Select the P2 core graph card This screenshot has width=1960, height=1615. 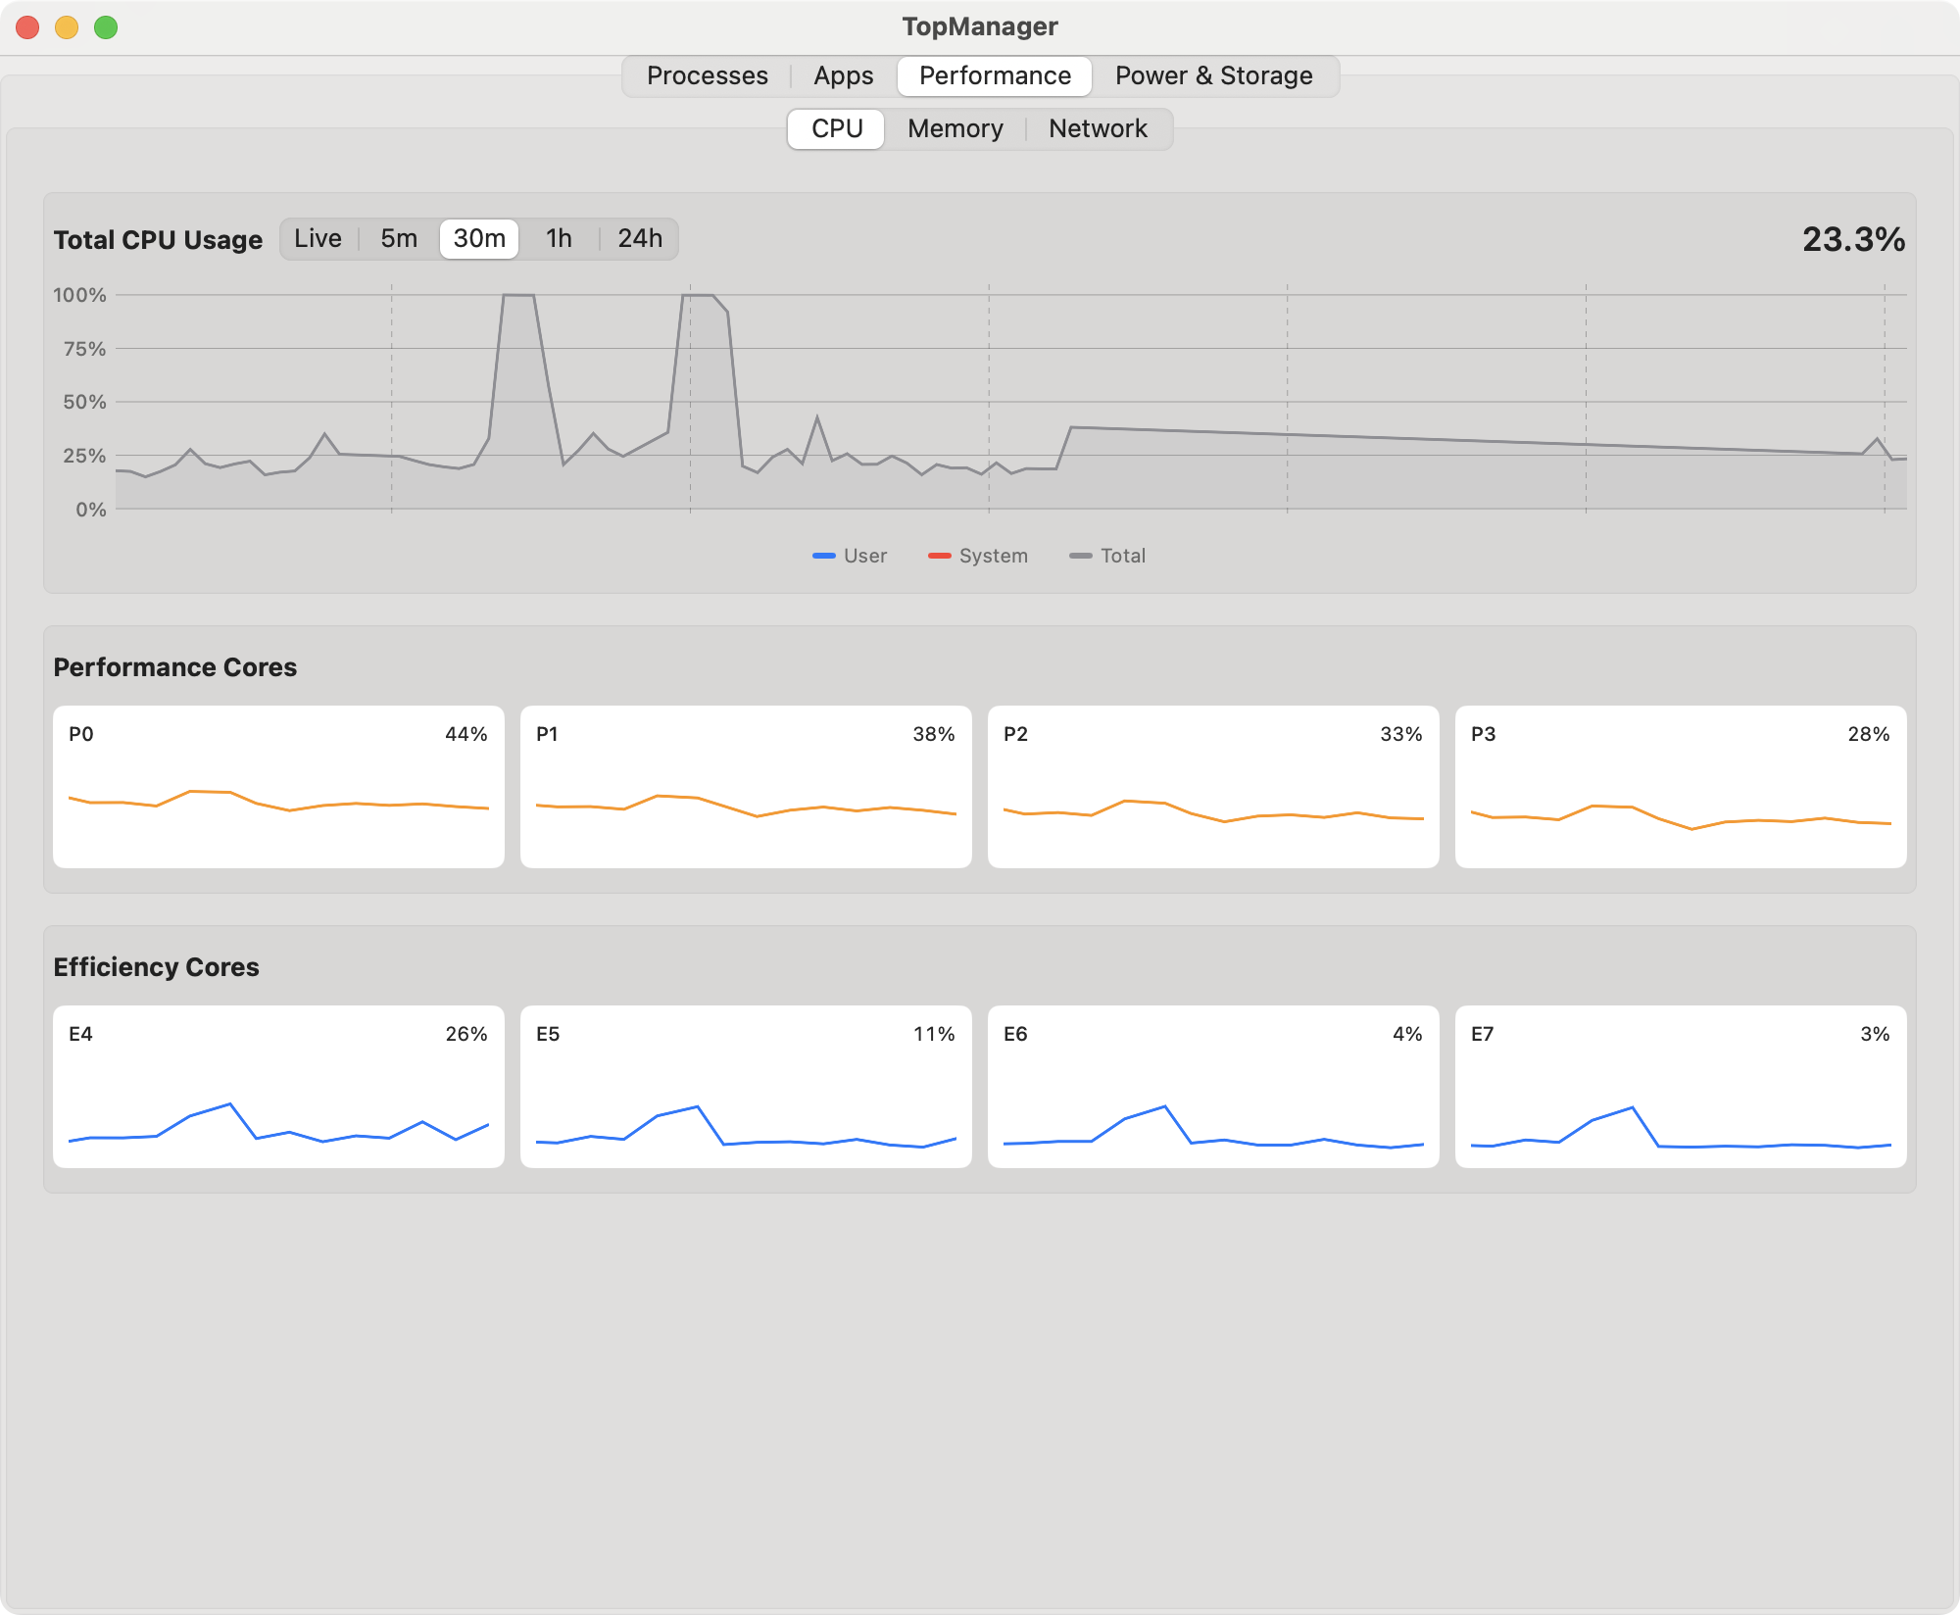point(1213,786)
